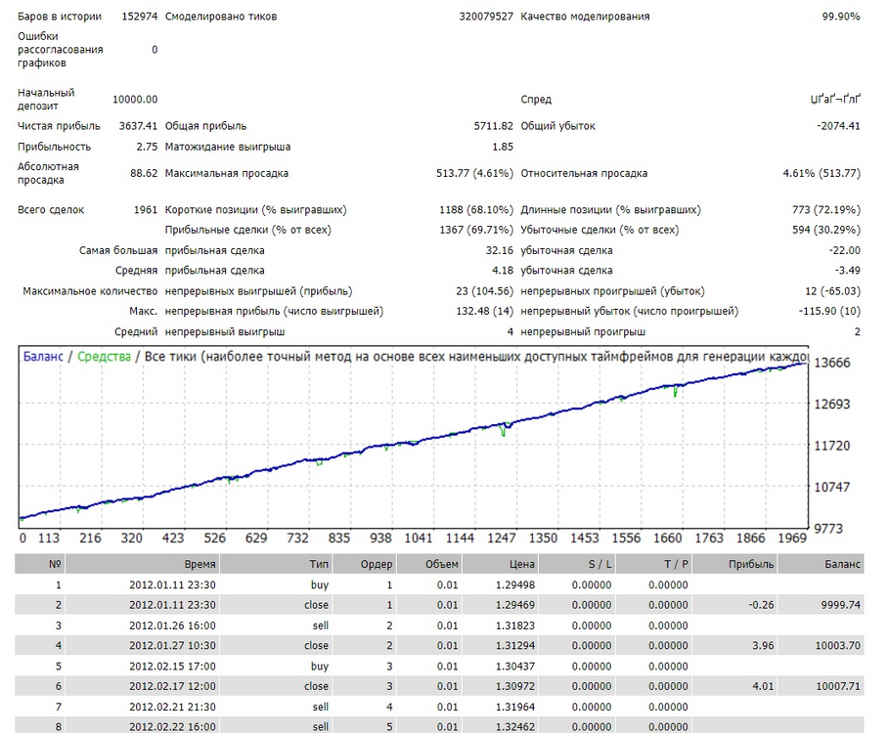Image resolution: width=889 pixels, height=733 pixels.
Task: Click the price 1.31823 in row 3
Action: 514,625
